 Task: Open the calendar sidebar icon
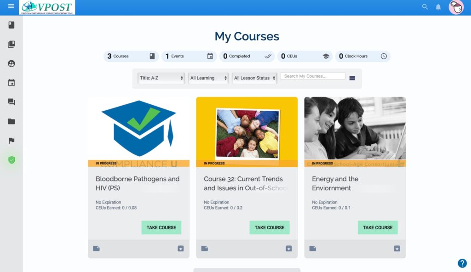point(11,83)
